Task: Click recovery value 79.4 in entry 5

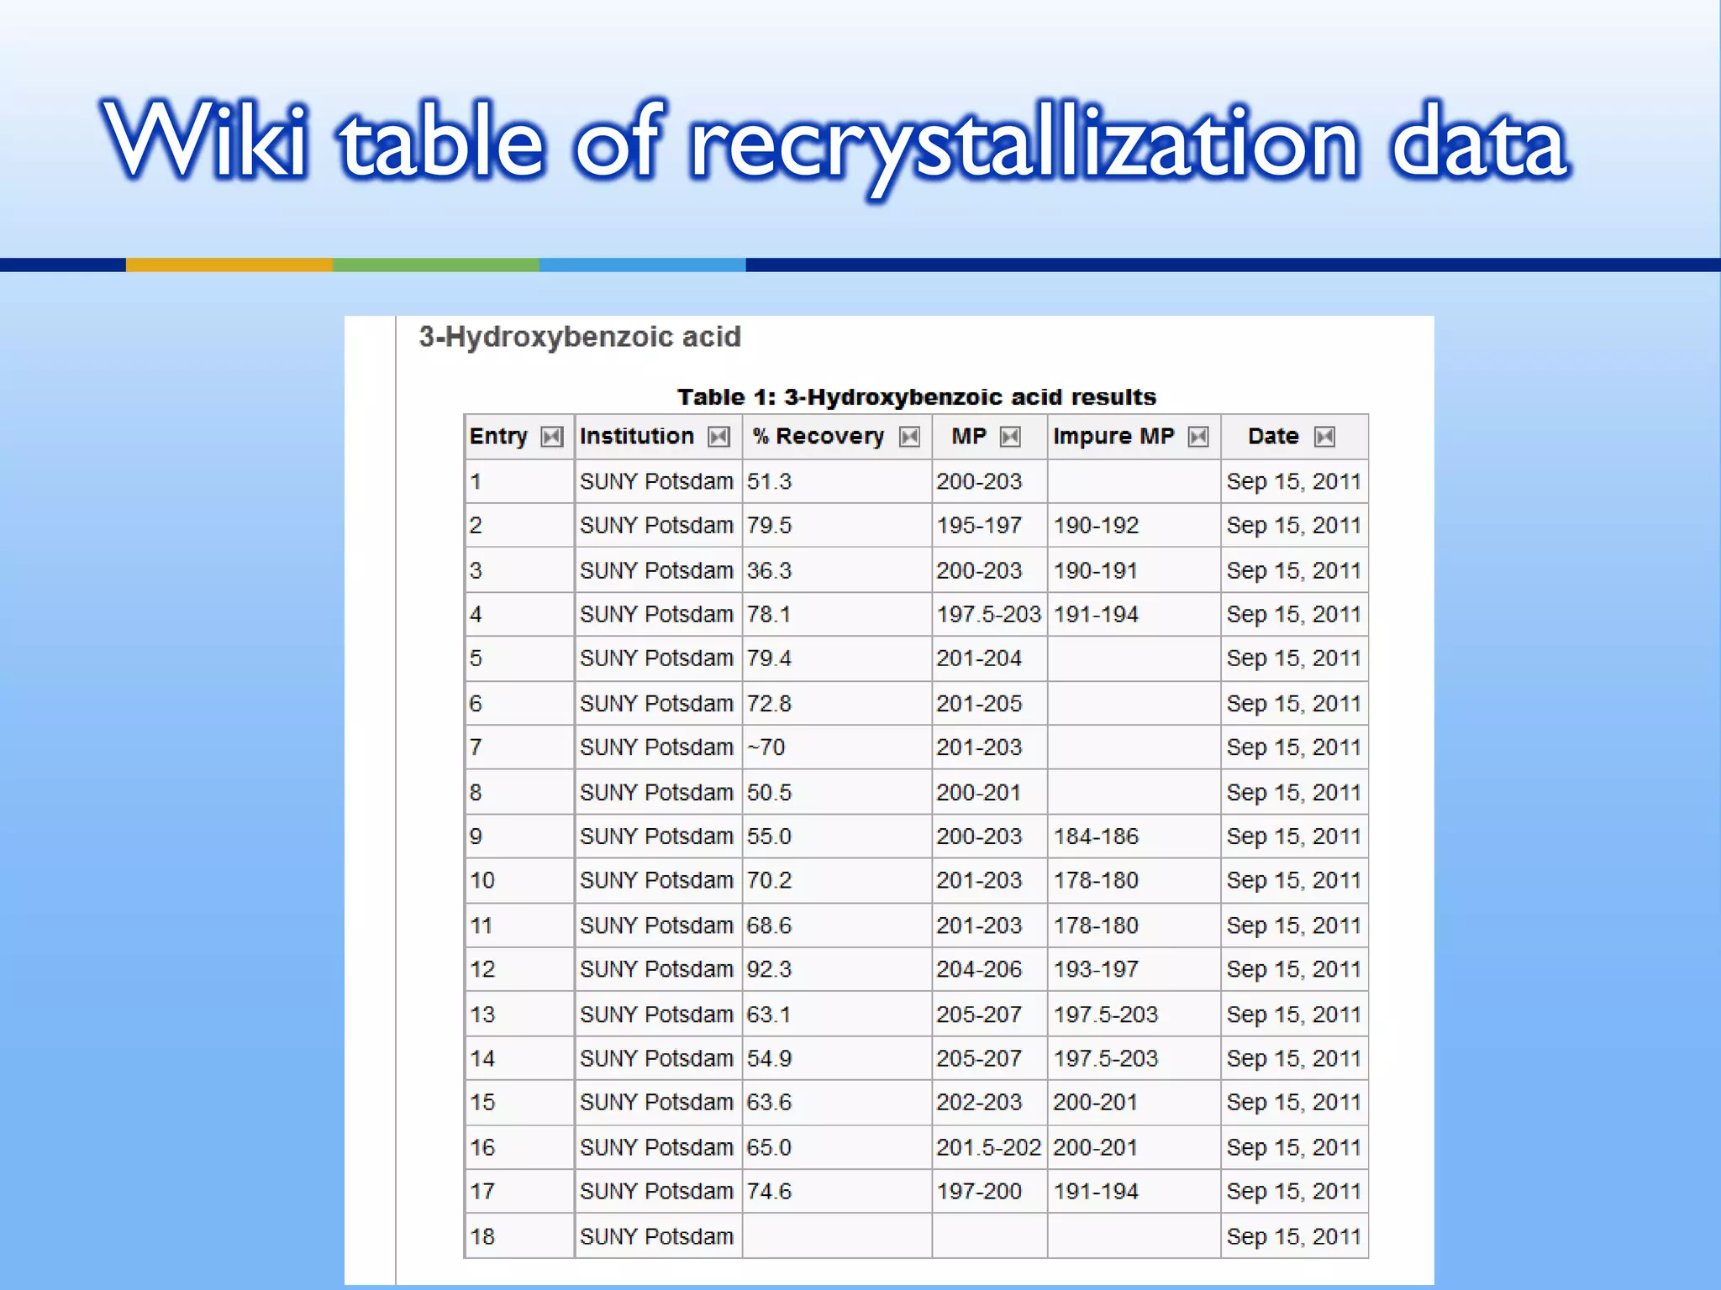Action: [769, 658]
